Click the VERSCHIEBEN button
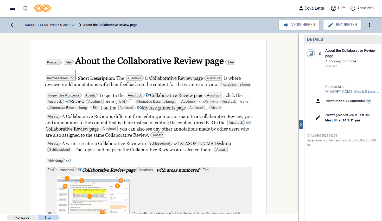Screen dimensions: 382x221 [x=299, y=25]
